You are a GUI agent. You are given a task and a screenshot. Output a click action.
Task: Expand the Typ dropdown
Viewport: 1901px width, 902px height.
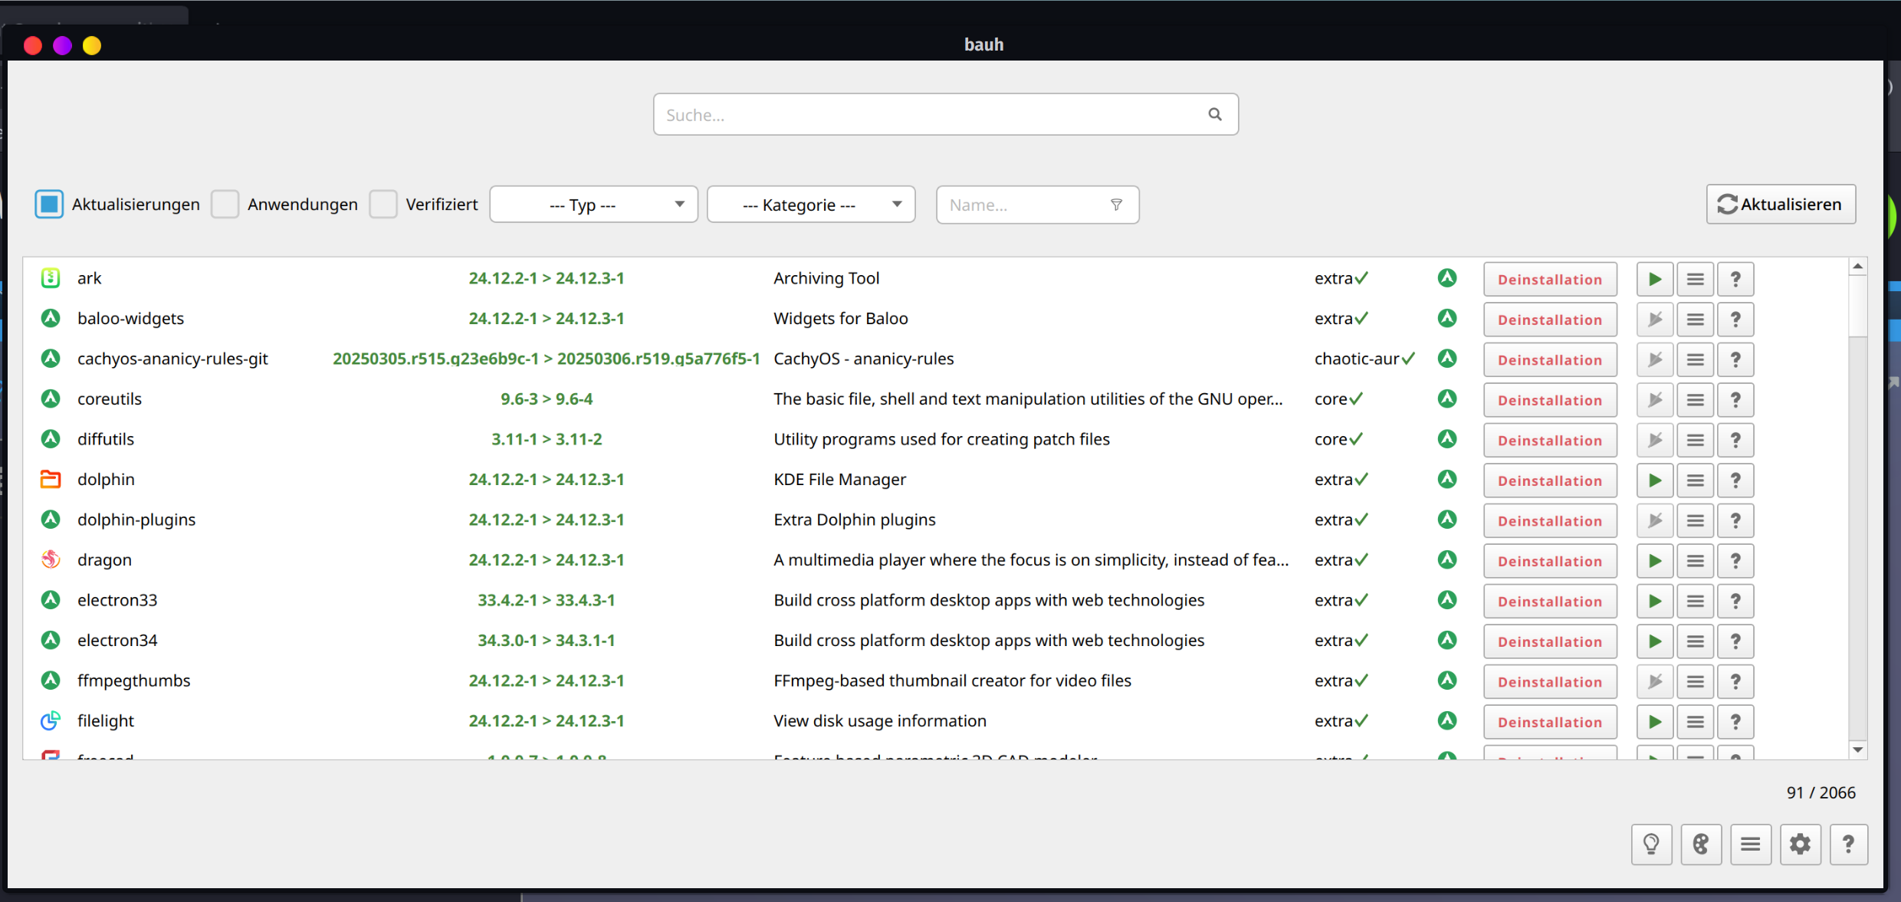pyautogui.click(x=593, y=205)
